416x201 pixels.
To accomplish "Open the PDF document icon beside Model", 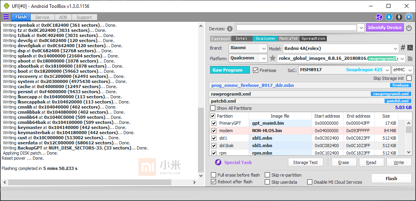I will coord(410,48).
